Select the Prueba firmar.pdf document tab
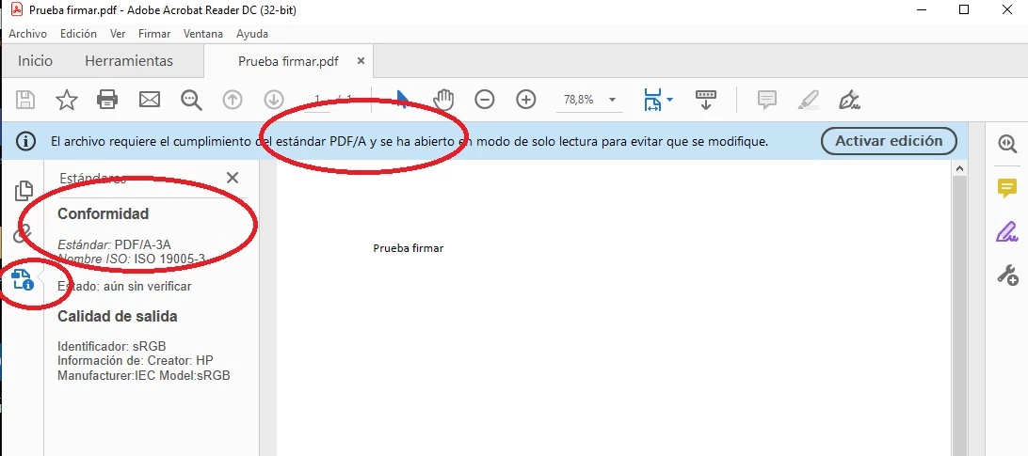1028x456 pixels. tap(288, 62)
